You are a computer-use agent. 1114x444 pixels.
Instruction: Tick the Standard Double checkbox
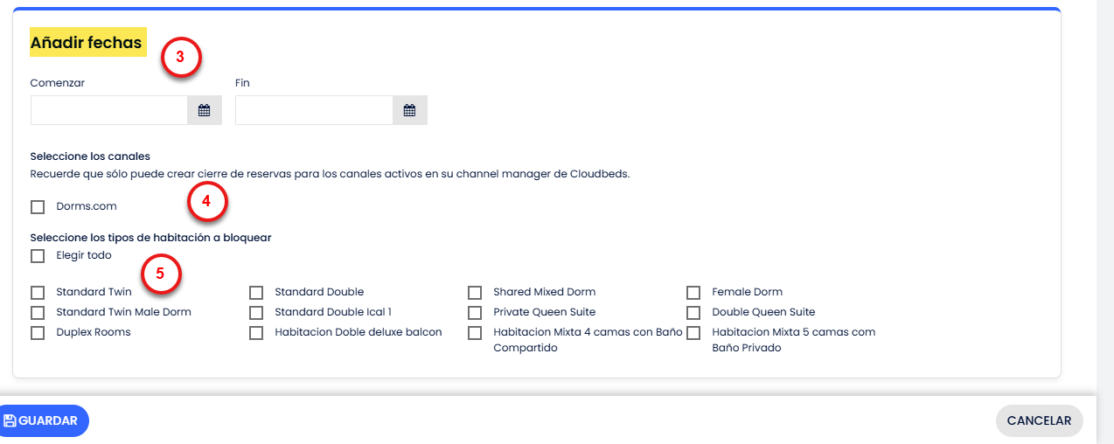click(x=256, y=293)
